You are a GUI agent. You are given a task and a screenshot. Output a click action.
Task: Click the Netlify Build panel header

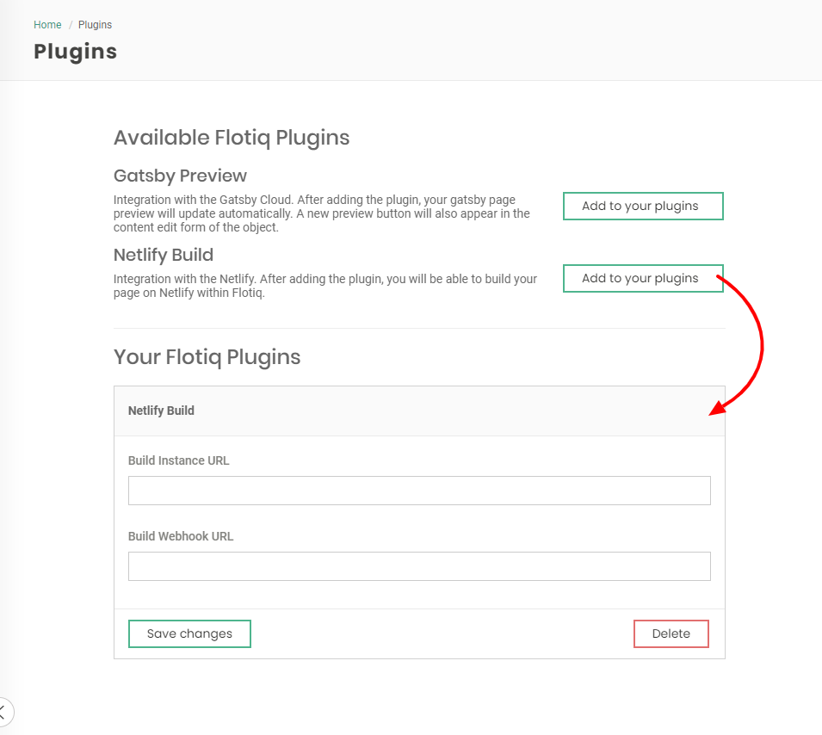point(419,411)
